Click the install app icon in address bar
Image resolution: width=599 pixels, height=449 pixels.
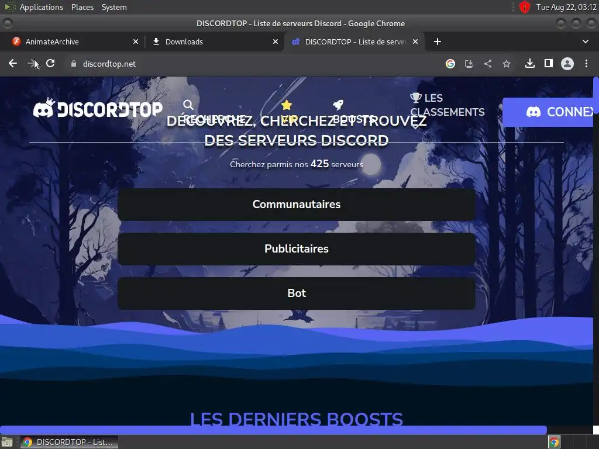coord(469,64)
